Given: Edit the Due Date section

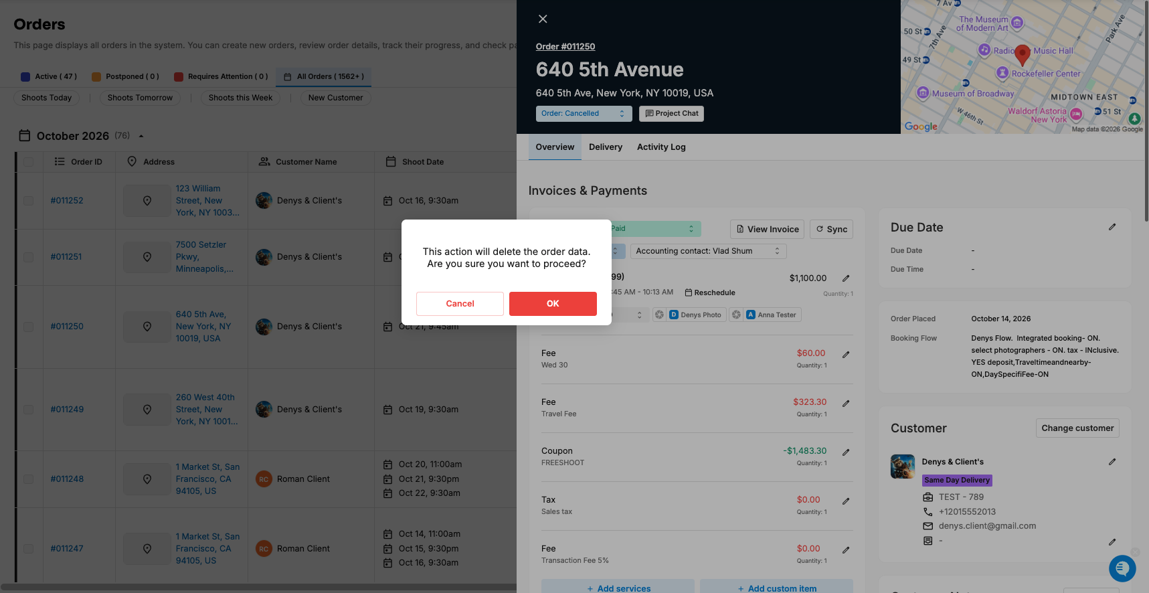Looking at the screenshot, I should click(x=1112, y=227).
